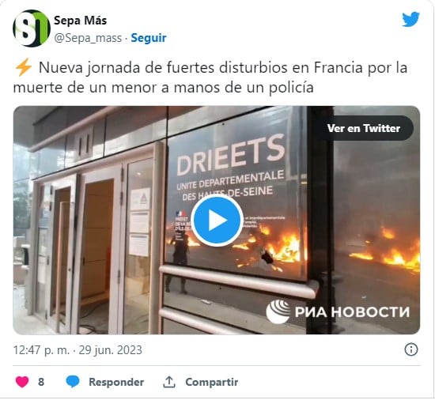The image size is (435, 400).
Task: Click the share upload arrow icon
Action: tap(169, 382)
